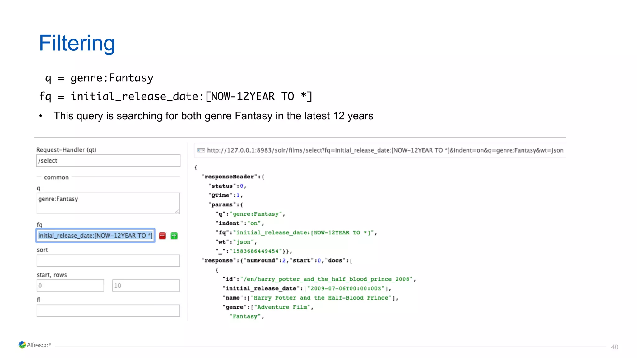
Task: Click the "status":0 line
Action: pyautogui.click(x=227, y=186)
